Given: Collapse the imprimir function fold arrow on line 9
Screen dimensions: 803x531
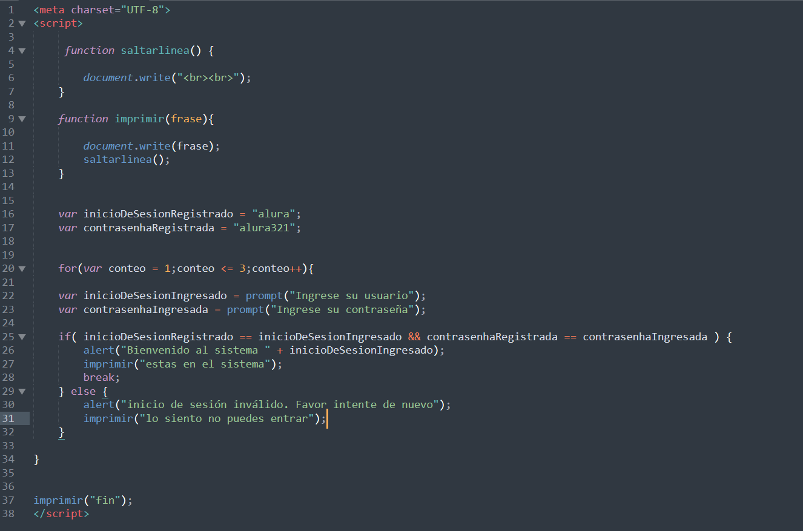Looking at the screenshot, I should coord(22,119).
